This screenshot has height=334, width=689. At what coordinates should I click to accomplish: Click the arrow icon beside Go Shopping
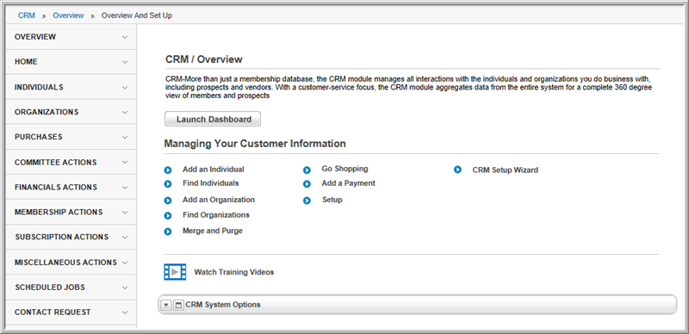point(307,170)
